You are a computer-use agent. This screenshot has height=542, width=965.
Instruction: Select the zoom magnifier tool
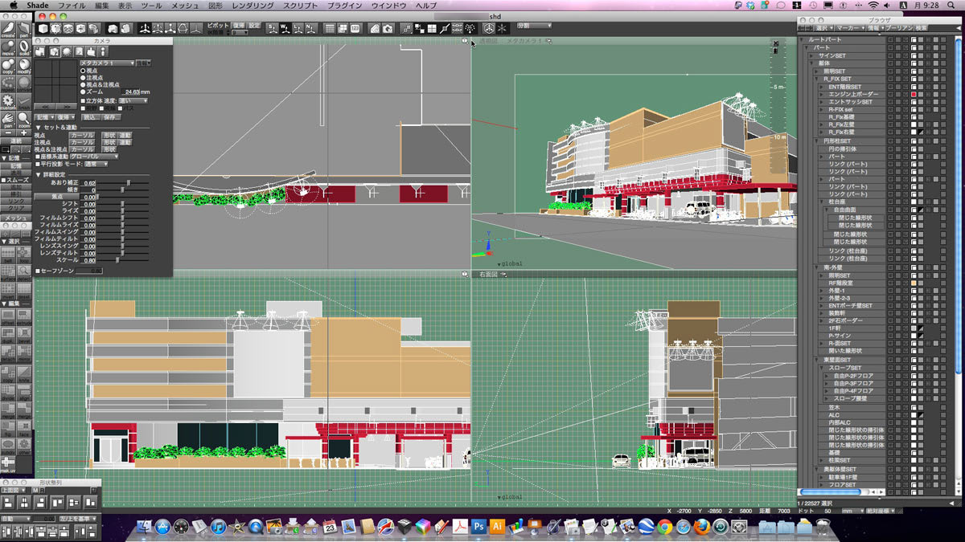point(24,120)
